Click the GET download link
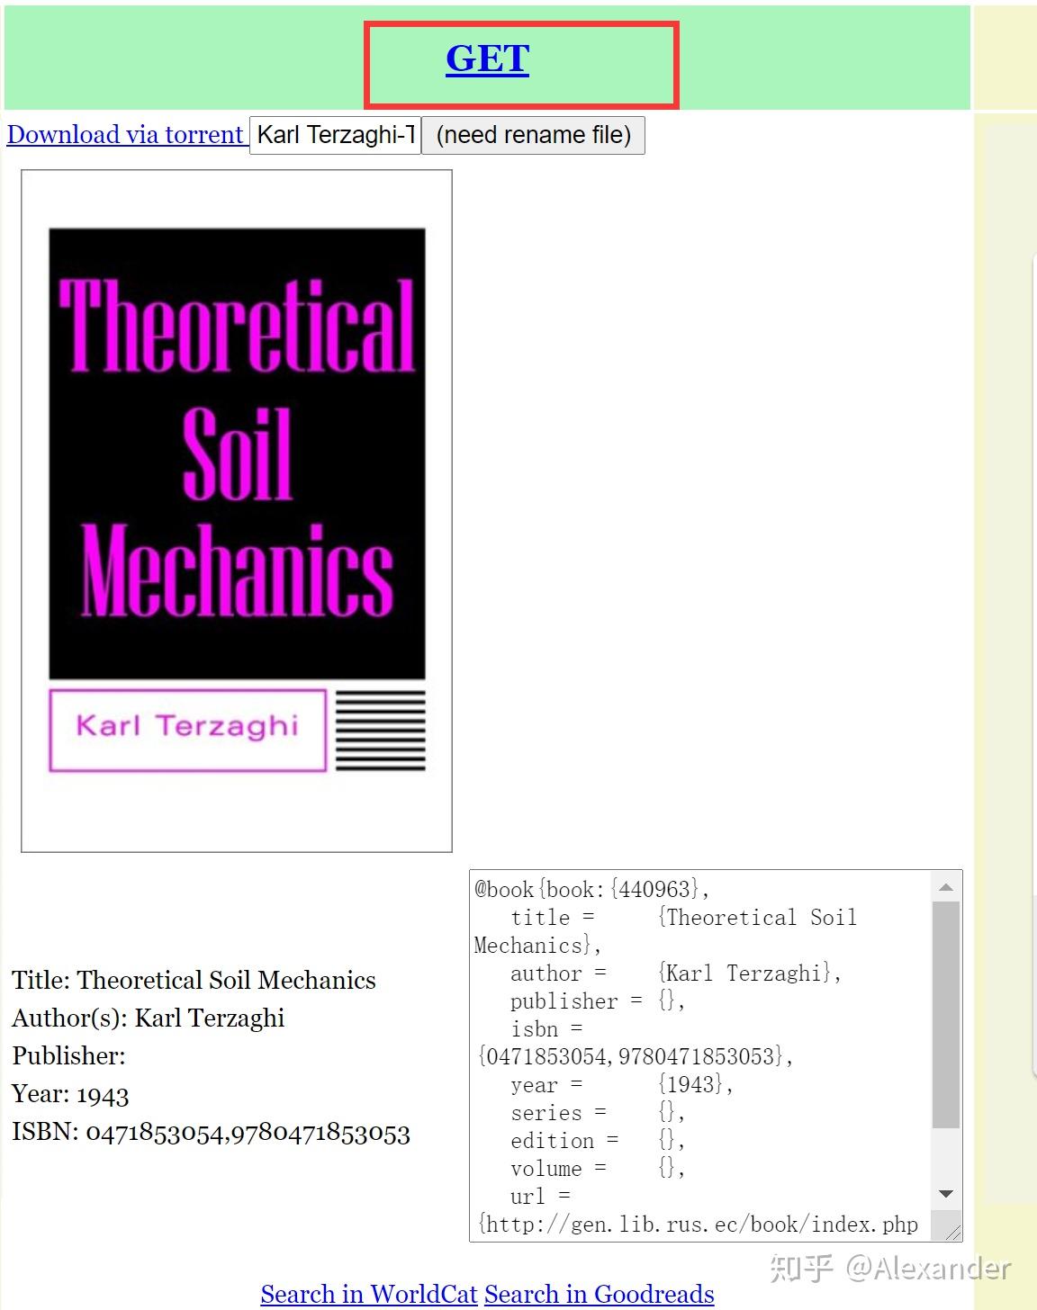 487,58
